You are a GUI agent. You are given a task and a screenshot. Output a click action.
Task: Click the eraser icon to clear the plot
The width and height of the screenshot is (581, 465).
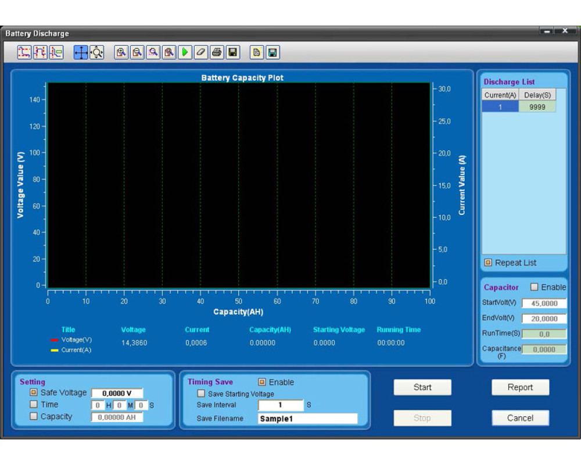click(x=200, y=52)
